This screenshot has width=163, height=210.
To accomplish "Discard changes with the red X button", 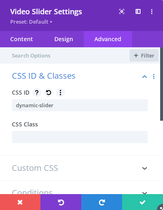I will tap(20, 202).
